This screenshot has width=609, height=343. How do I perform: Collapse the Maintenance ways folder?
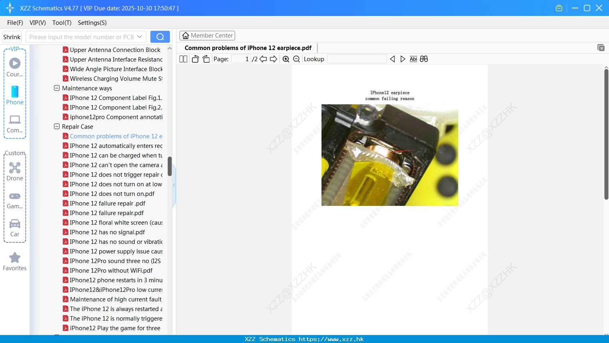coord(57,88)
